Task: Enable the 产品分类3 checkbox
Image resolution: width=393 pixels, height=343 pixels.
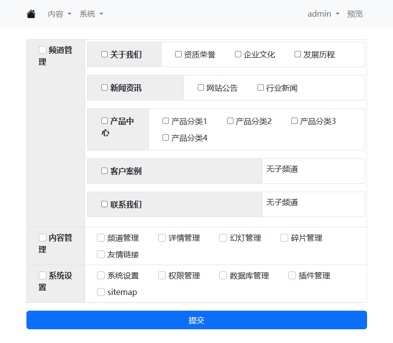Action: coord(294,121)
